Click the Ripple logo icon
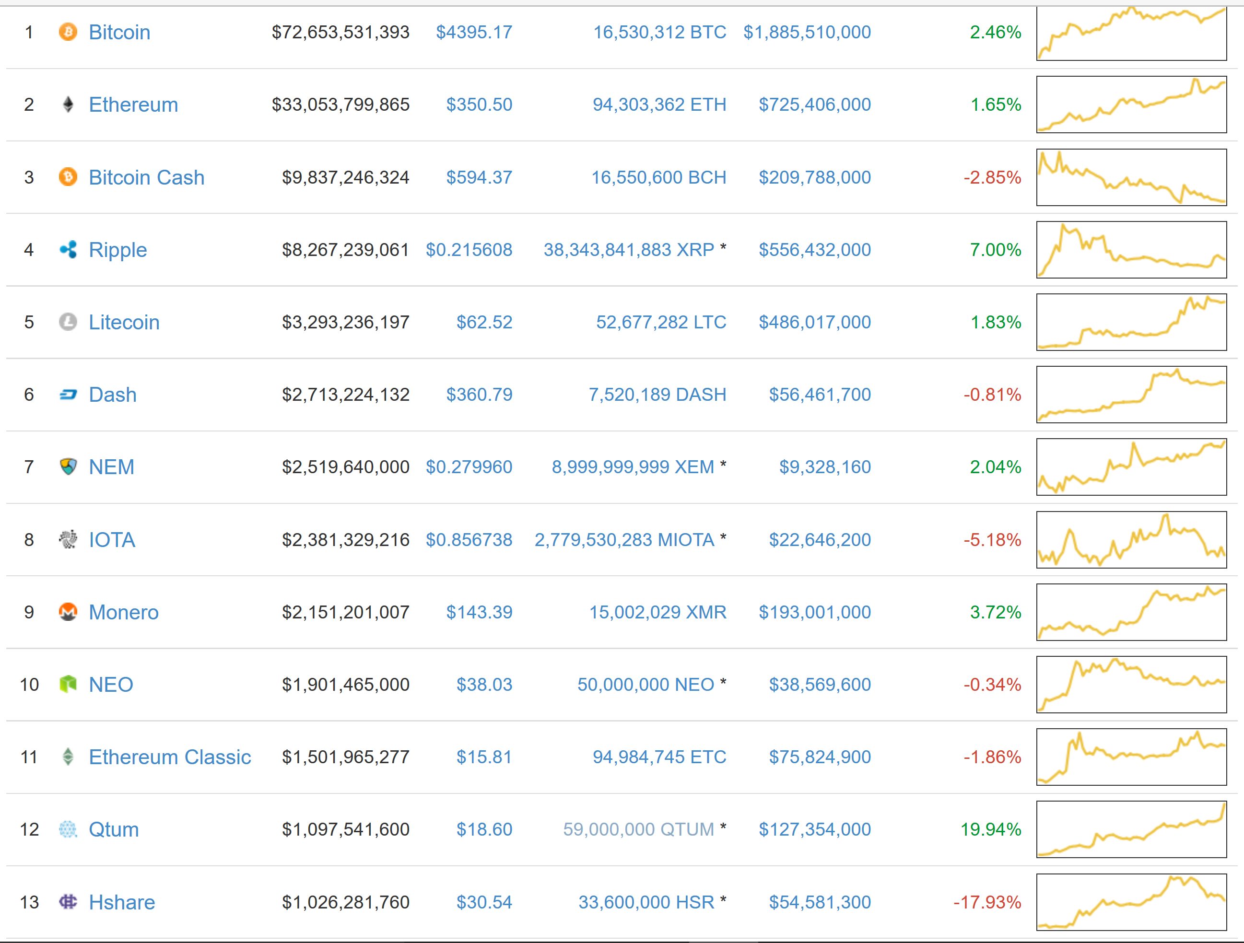This screenshot has width=1244, height=943. [x=68, y=250]
